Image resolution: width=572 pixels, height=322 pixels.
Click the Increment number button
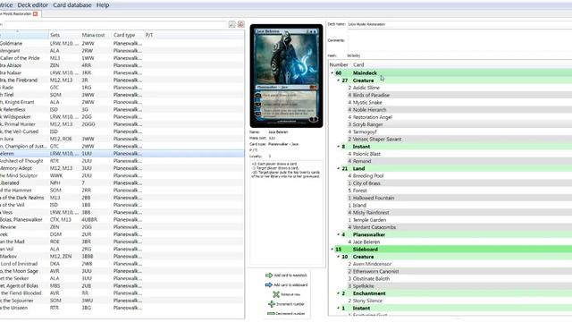point(286,304)
